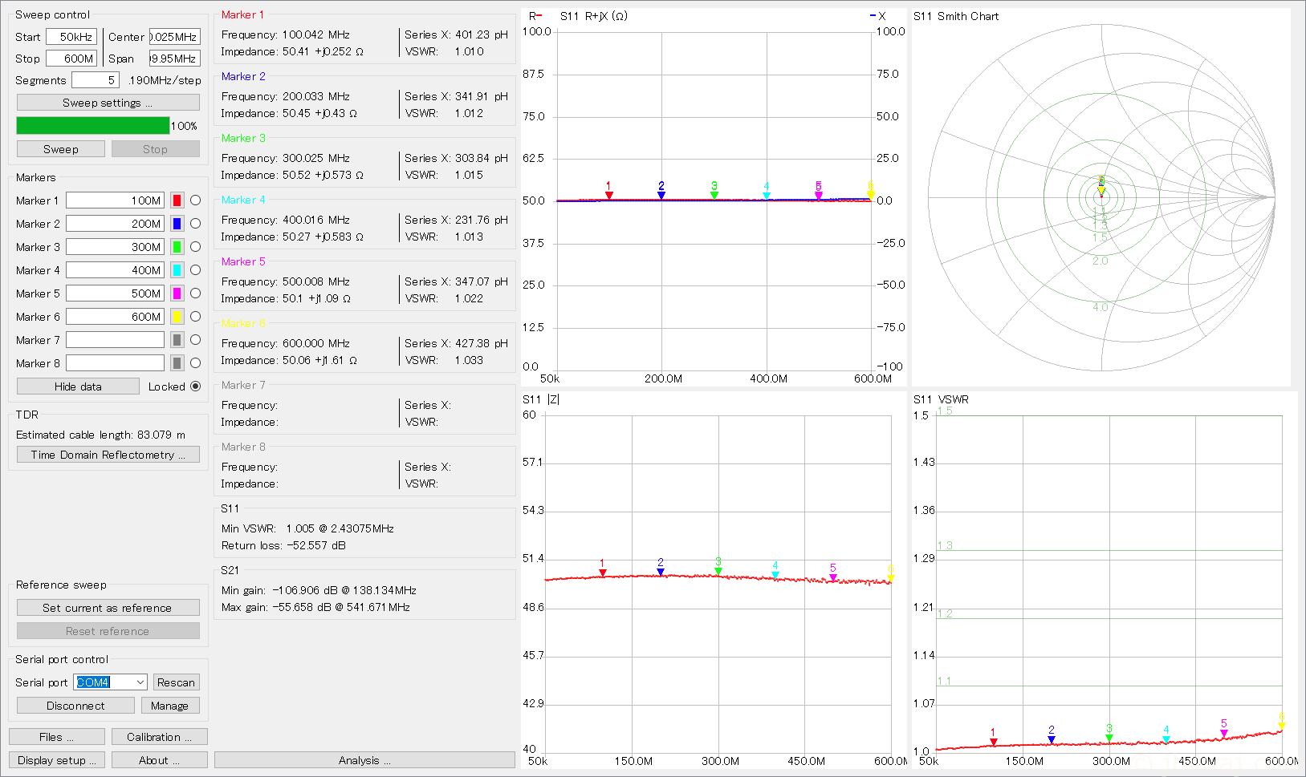Click Reset reference button

tap(108, 631)
